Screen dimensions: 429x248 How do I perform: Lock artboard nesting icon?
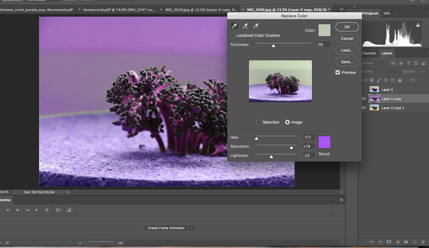click(393, 80)
